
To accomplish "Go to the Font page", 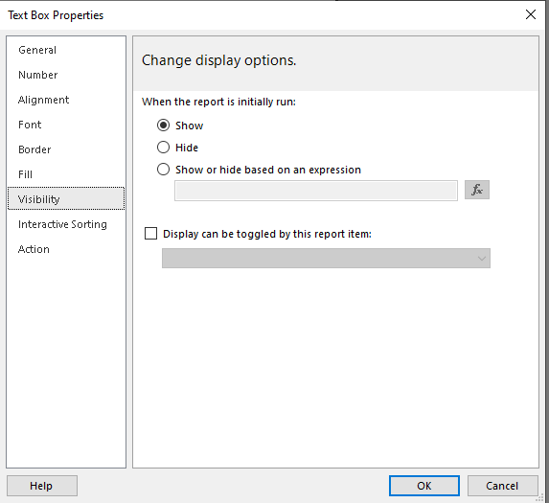I will click(x=30, y=125).
